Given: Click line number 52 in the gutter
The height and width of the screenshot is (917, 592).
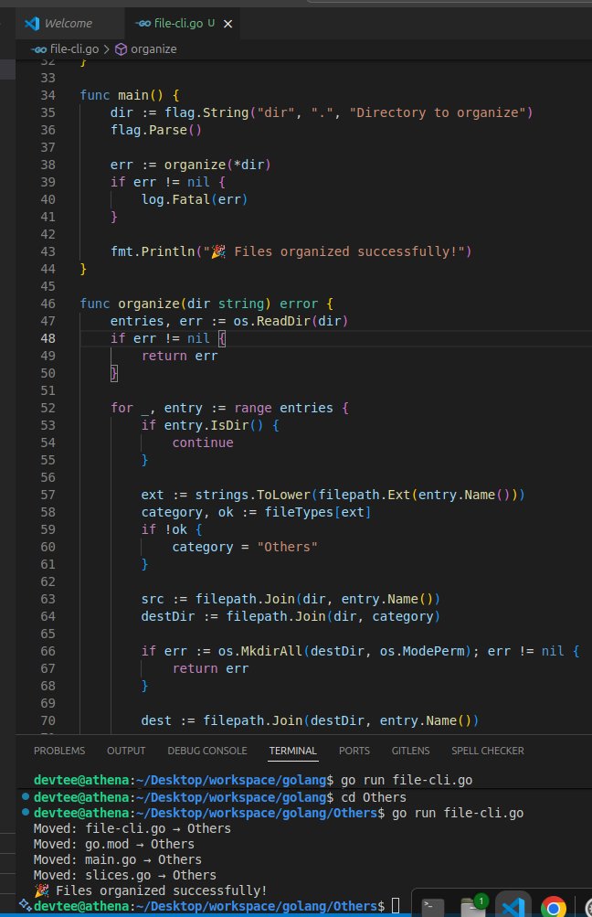Looking at the screenshot, I should [x=48, y=408].
